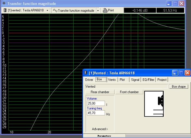Click the -0,146 dB readout

click(140, 10)
